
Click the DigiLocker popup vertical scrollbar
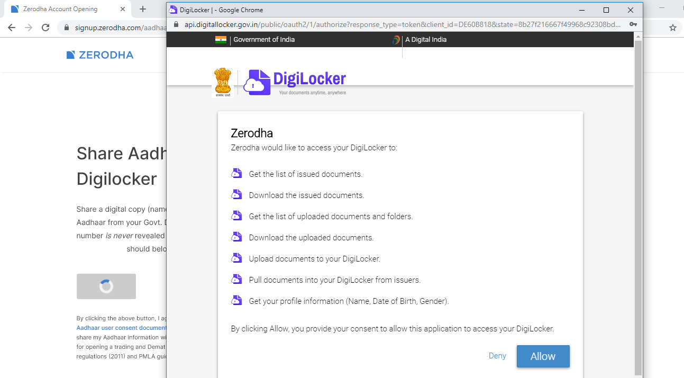[638, 206]
